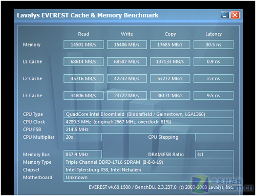Select the CPU Type field QuadCore Intel Bloomfield

pyautogui.click(x=148, y=114)
